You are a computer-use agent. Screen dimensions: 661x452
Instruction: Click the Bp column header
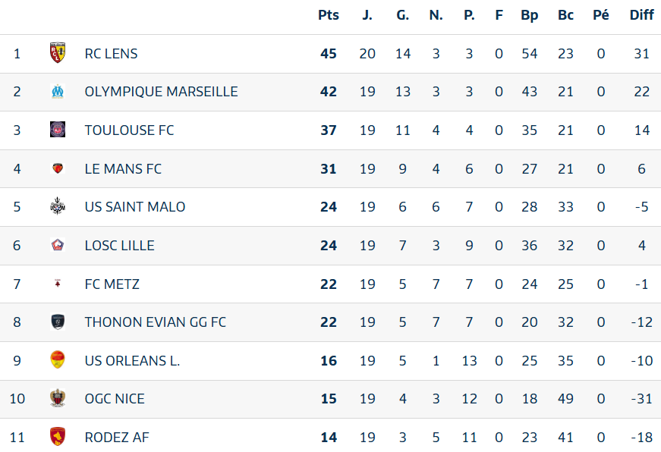(530, 15)
